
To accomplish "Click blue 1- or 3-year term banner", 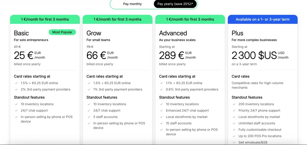I will tap(263, 19).
